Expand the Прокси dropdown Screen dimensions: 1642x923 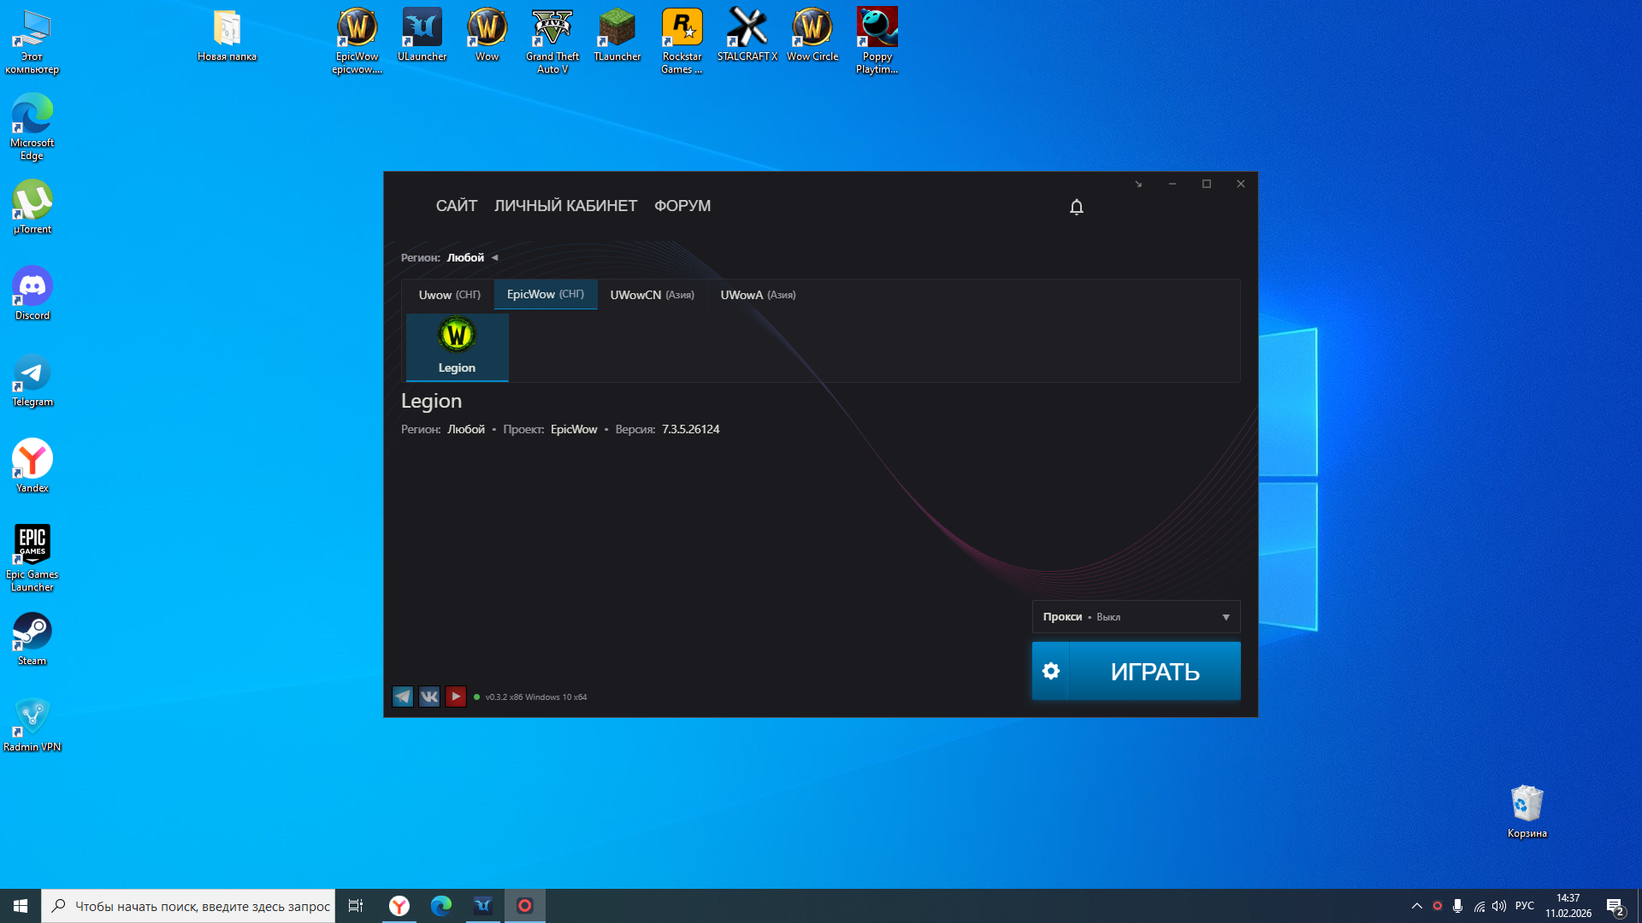(1136, 617)
